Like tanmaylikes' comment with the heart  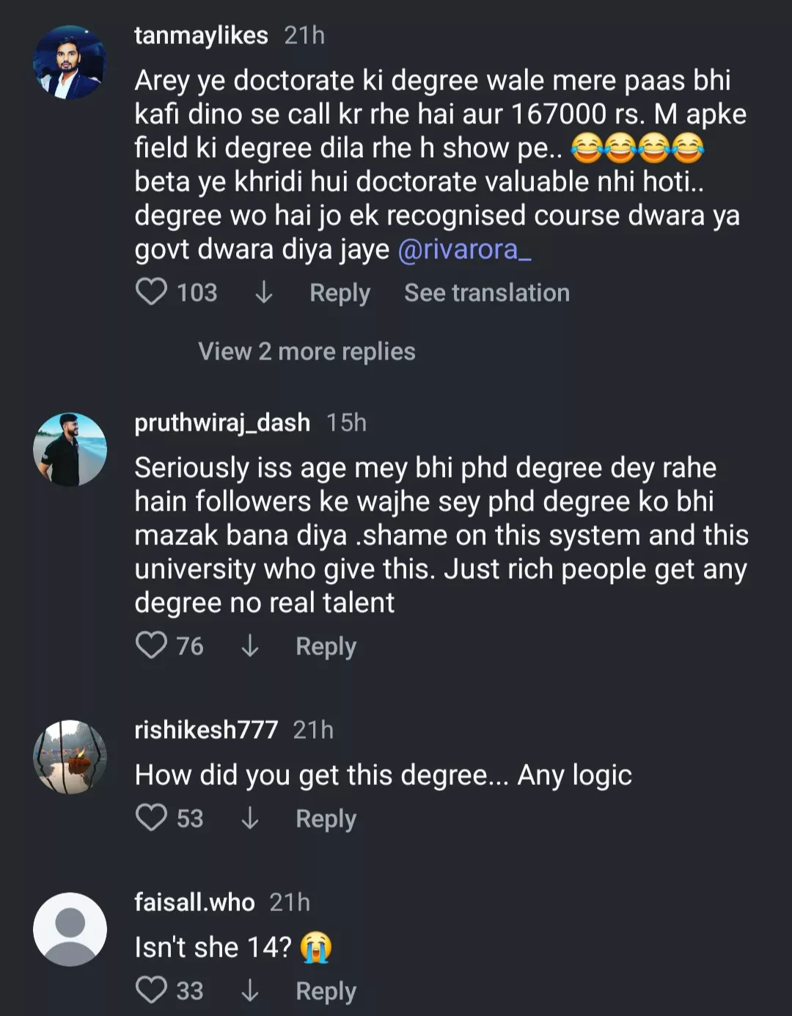152,292
